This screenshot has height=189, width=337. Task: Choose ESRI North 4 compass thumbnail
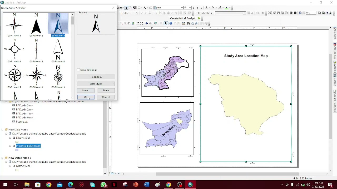pyautogui.click(x=14, y=51)
